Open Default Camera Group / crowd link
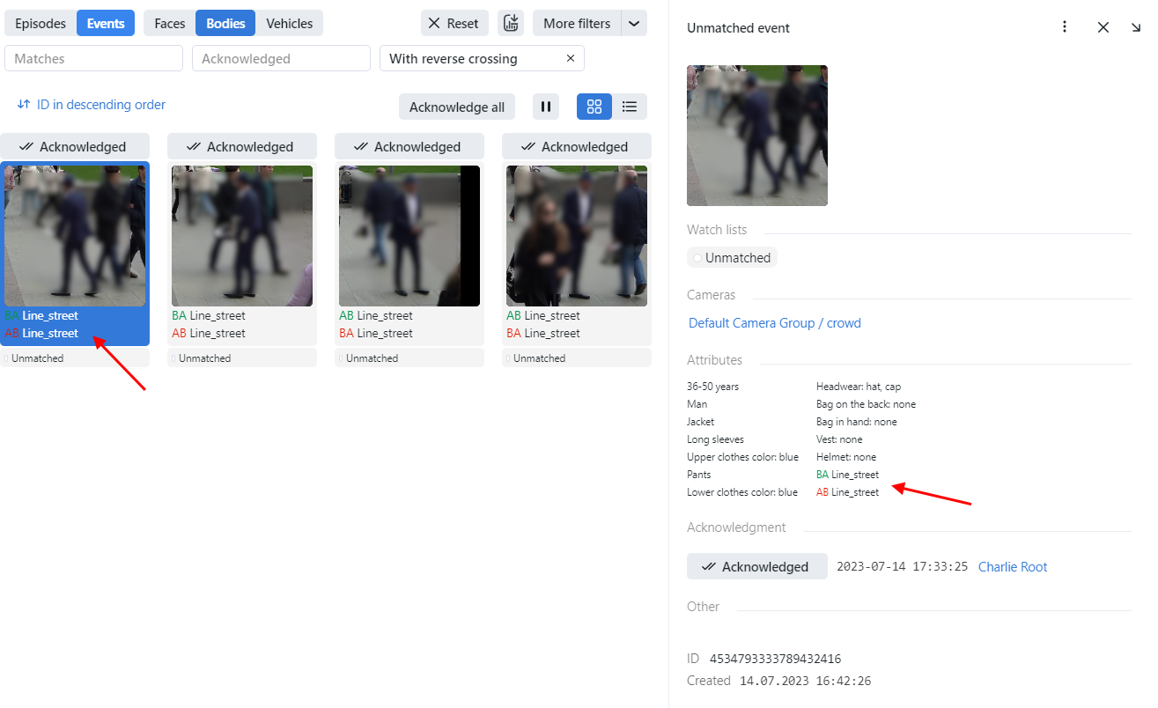Image resolution: width=1158 pixels, height=708 pixels. click(775, 323)
